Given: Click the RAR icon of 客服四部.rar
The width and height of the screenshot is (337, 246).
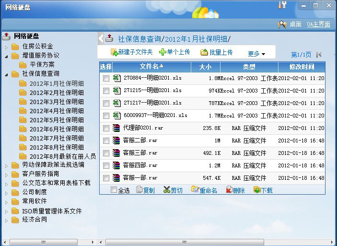Looking at the screenshot, I should point(116,165).
